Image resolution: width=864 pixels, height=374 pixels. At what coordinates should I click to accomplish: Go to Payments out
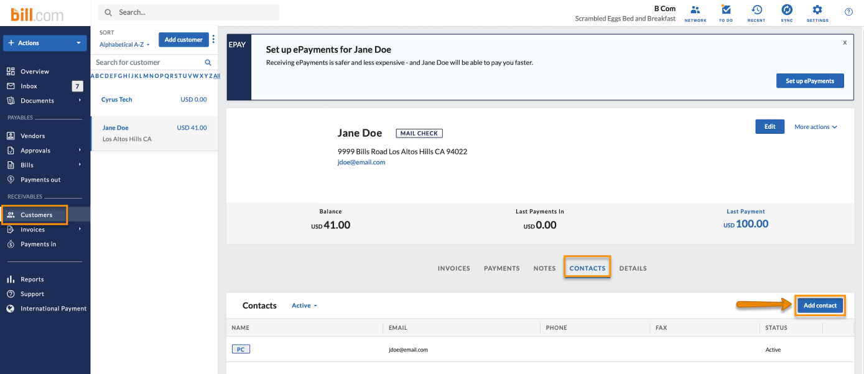pos(40,180)
